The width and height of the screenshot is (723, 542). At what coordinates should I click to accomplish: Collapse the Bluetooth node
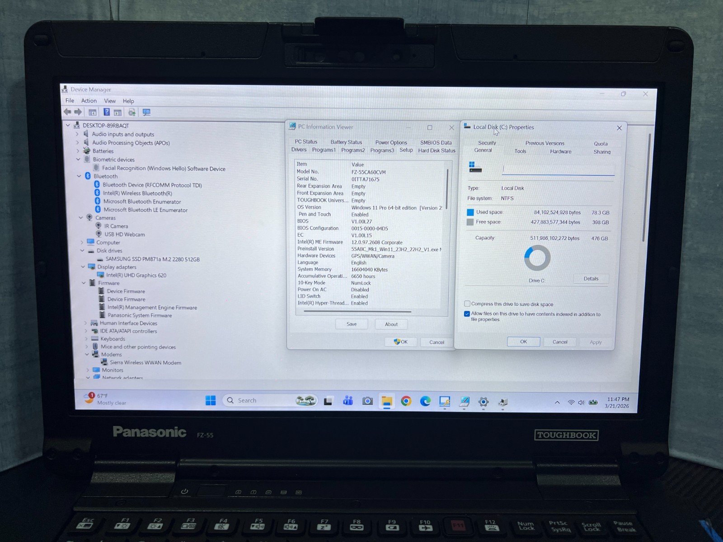[x=79, y=176]
